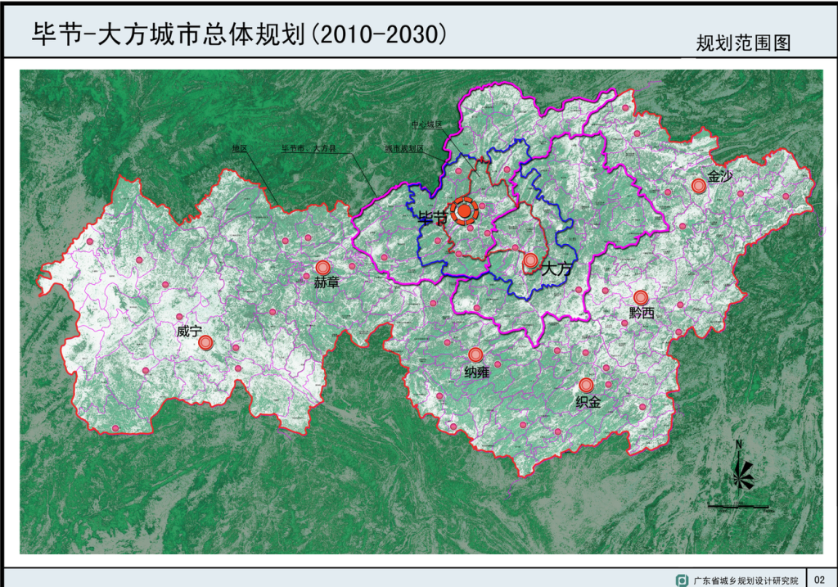Viewport: 838px width, 587px height.
Task: Click the large red Bijie (毕节) city marker
Action: pos(464,211)
